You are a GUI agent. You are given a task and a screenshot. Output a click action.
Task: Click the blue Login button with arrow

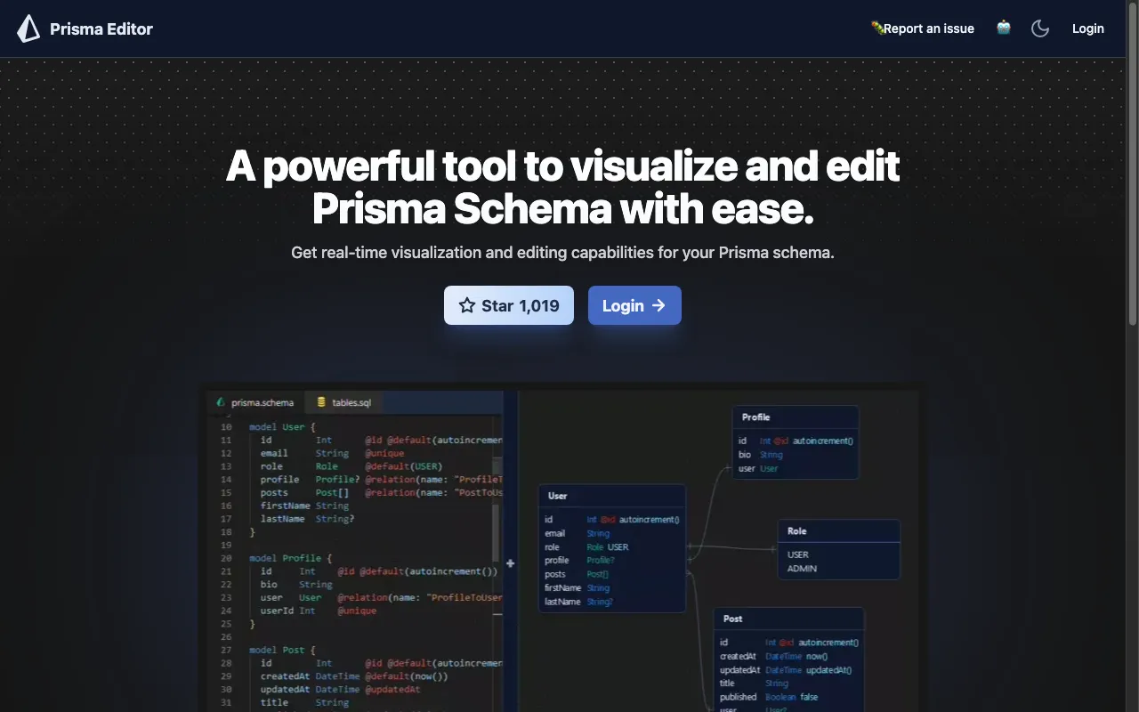pyautogui.click(x=634, y=305)
